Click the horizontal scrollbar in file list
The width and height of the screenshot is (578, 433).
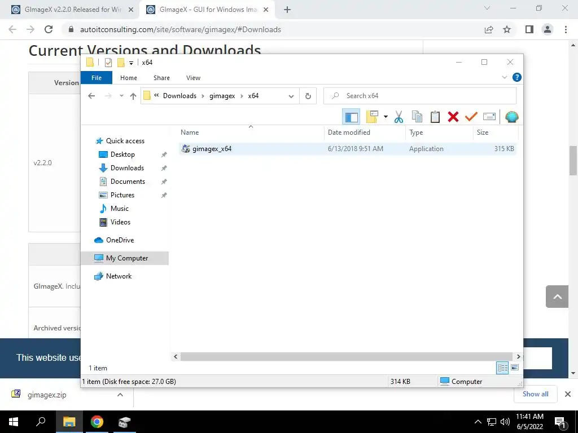pyautogui.click(x=347, y=356)
